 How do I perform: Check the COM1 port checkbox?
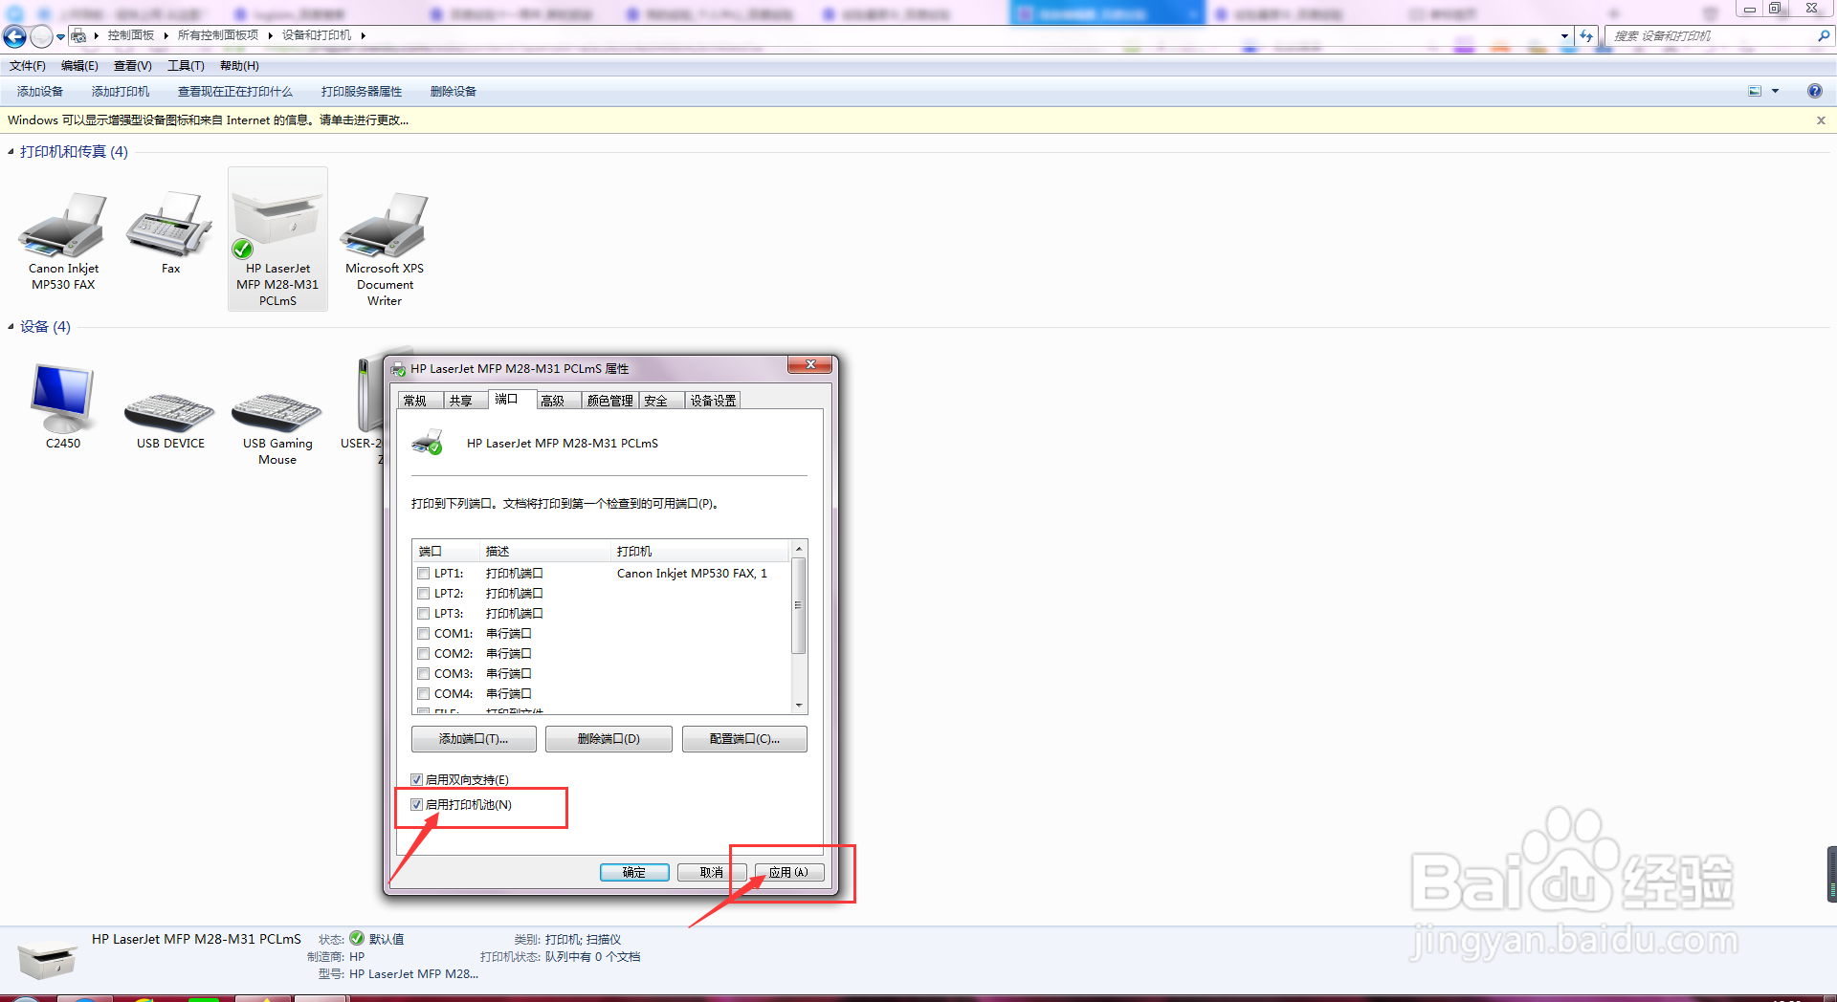tap(423, 634)
